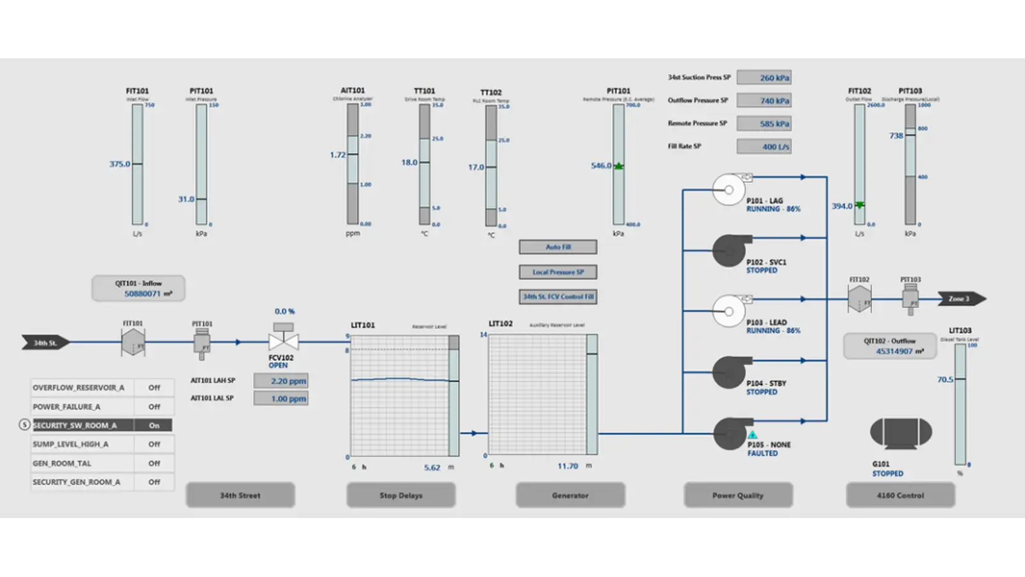
Task: Switch to the Power Quality screen
Action: point(738,495)
